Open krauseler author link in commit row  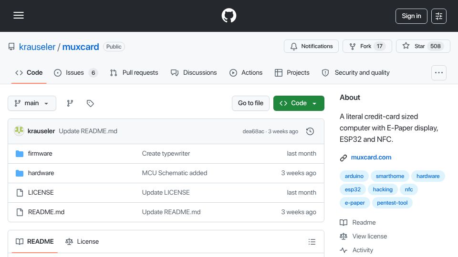41,131
